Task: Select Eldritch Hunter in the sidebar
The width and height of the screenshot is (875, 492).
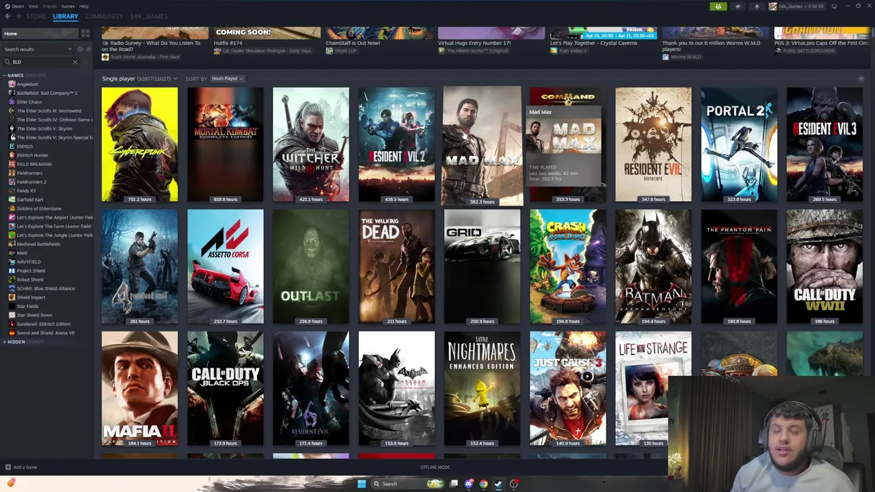Action: [x=32, y=155]
